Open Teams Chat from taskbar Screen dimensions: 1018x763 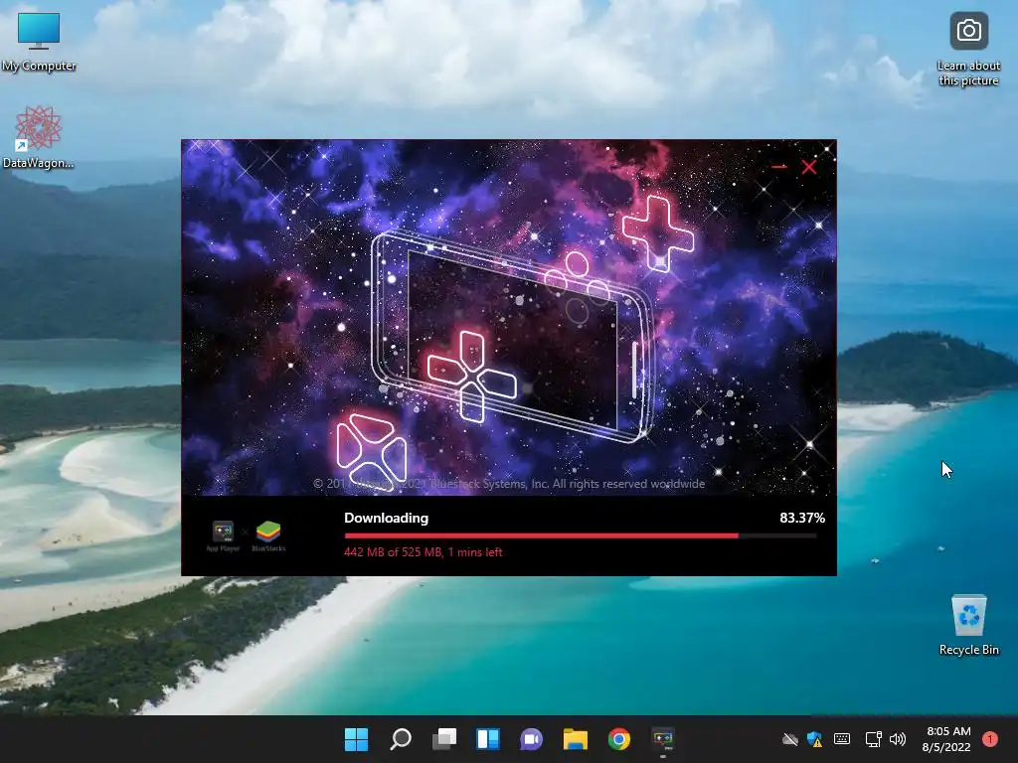click(x=532, y=739)
